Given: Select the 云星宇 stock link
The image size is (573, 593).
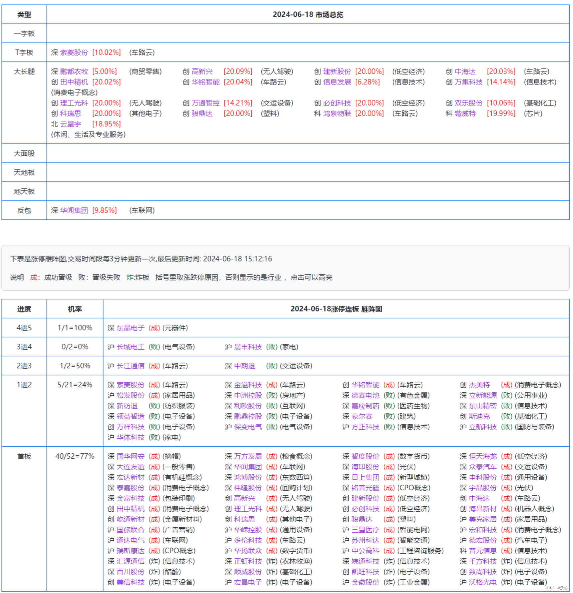Looking at the screenshot, I should pos(71,124).
